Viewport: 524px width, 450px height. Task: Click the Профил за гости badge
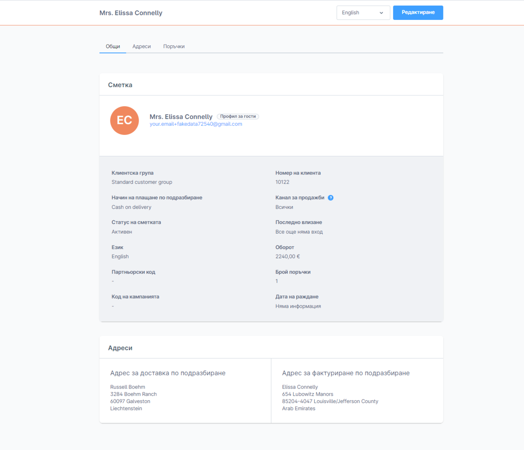(238, 117)
